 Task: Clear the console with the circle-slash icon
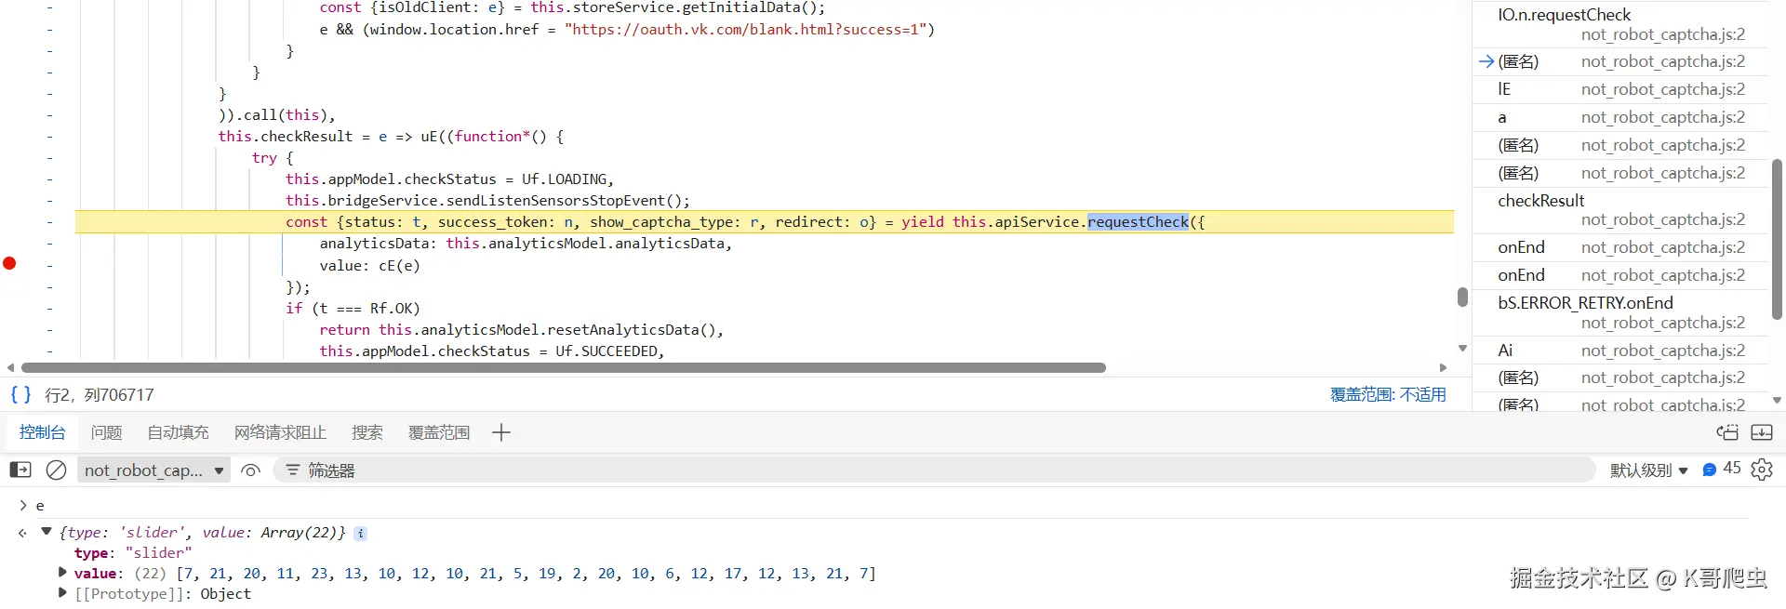(56, 470)
